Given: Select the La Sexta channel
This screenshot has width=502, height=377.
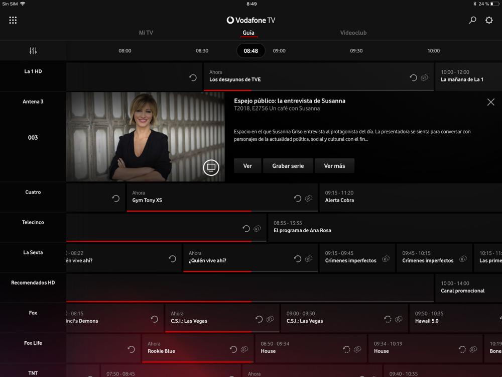Looking at the screenshot, I should [x=33, y=252].
